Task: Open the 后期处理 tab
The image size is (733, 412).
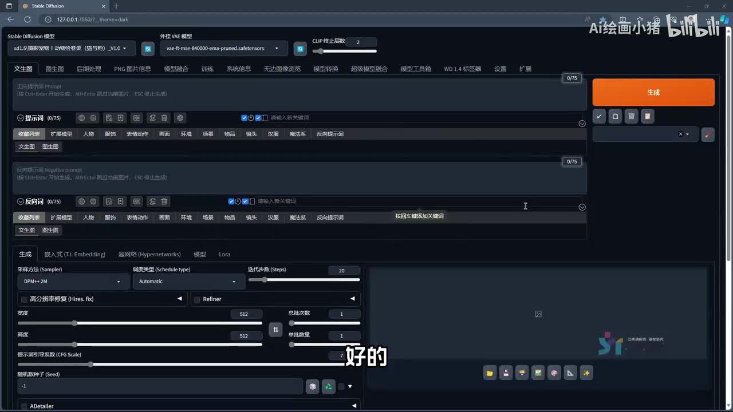Action: tap(89, 69)
